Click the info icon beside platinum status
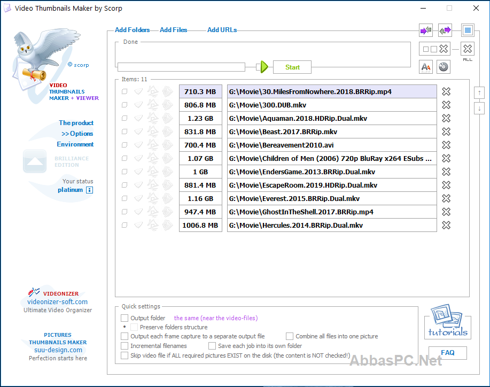The height and width of the screenshot is (387, 490). (x=89, y=190)
